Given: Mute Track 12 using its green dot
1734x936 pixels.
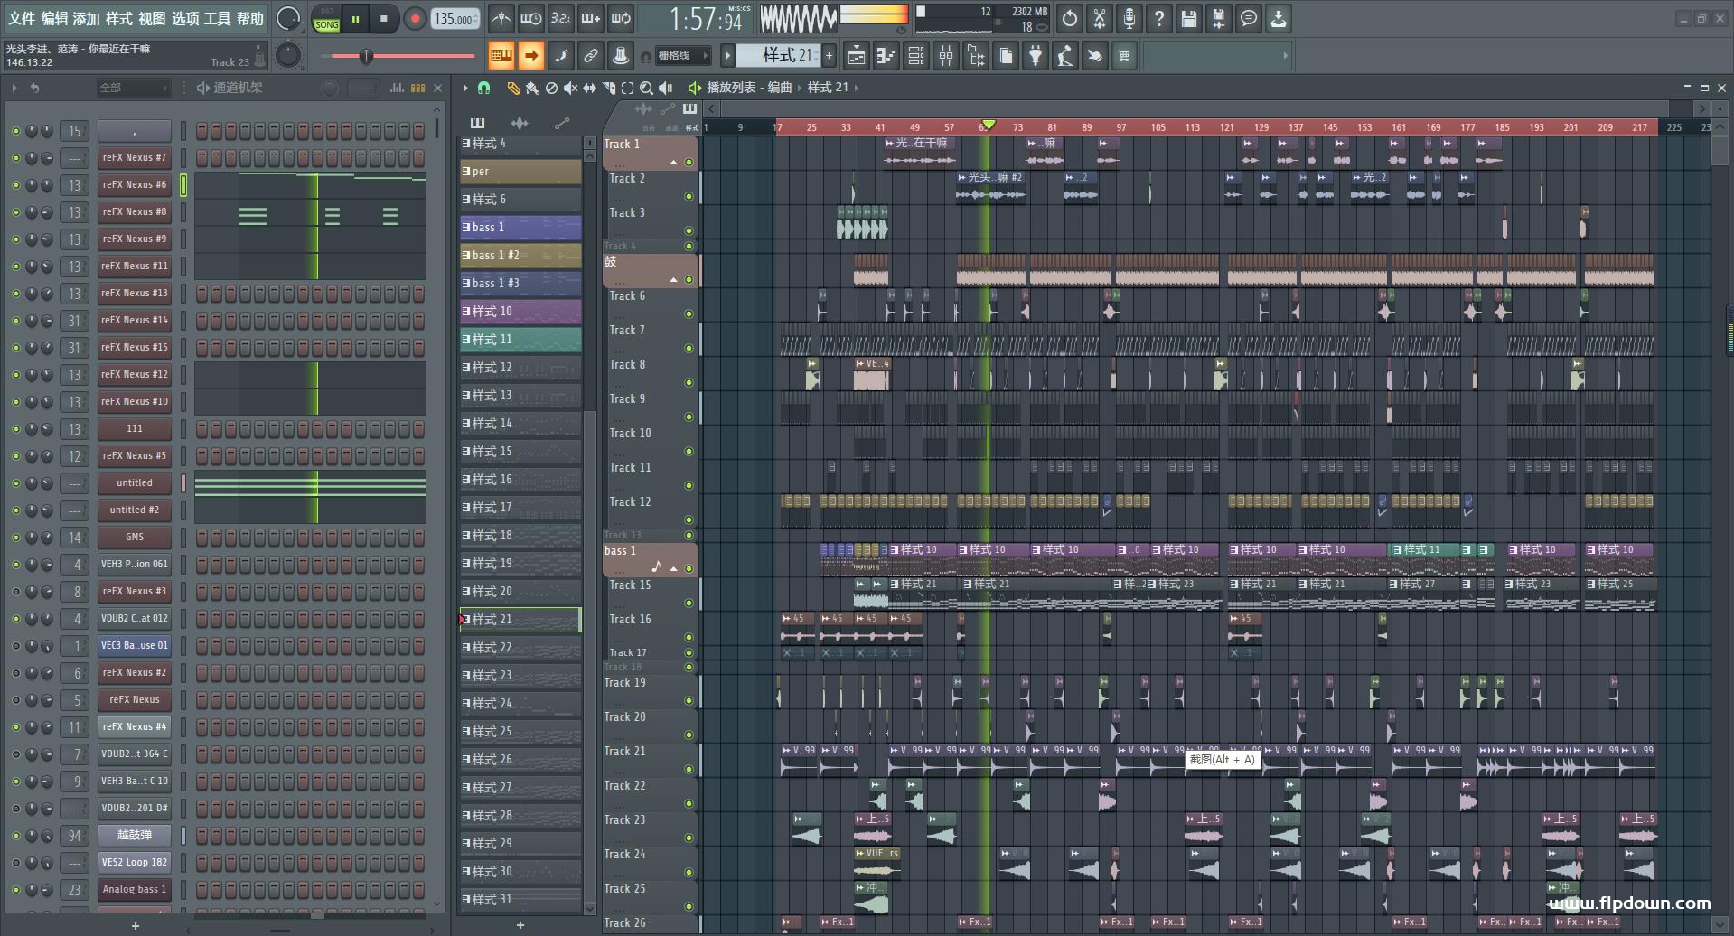Looking at the screenshot, I should [x=689, y=520].
